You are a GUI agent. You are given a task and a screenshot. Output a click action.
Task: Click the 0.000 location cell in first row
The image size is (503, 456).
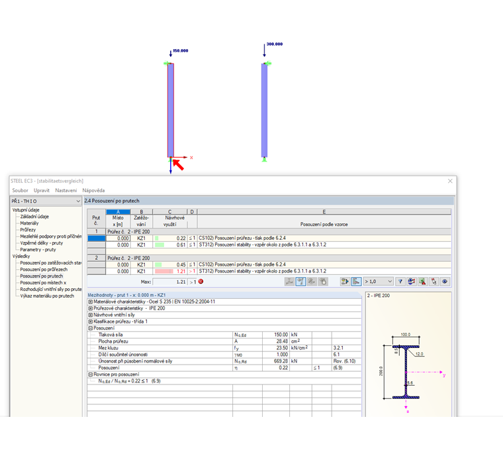118,239
